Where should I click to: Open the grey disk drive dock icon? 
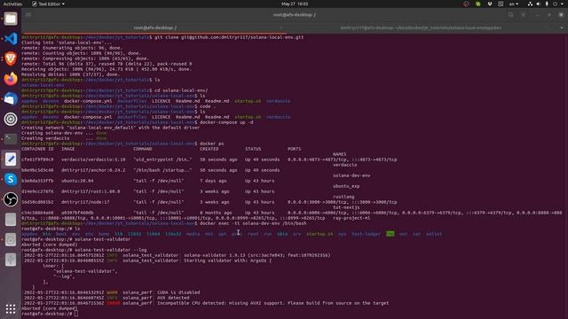(11, 239)
